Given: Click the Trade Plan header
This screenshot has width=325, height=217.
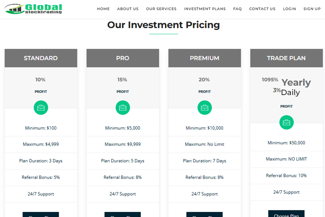Looking at the screenshot, I should click(286, 58).
